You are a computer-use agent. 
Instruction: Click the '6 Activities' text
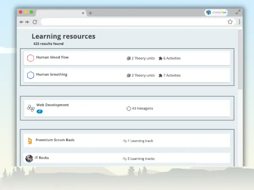[172, 58]
